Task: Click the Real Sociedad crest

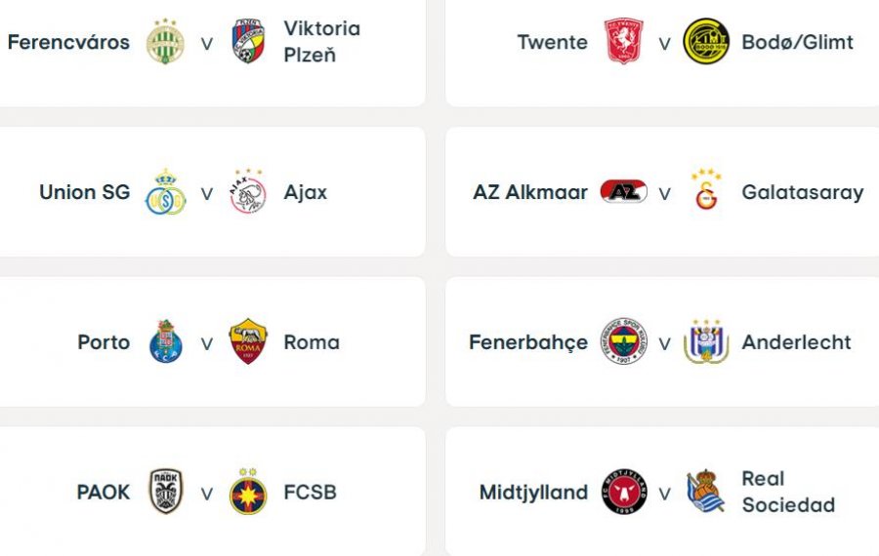Action: (x=706, y=491)
